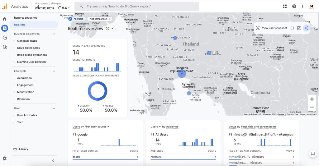The image size is (319, 166).
Task: Click the Bangkok user bubble on map
Action: pyautogui.click(x=182, y=73)
